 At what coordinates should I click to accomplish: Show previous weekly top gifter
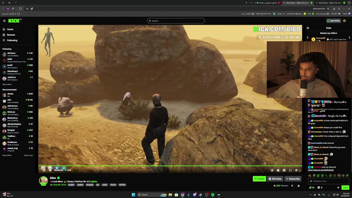pos(308,38)
